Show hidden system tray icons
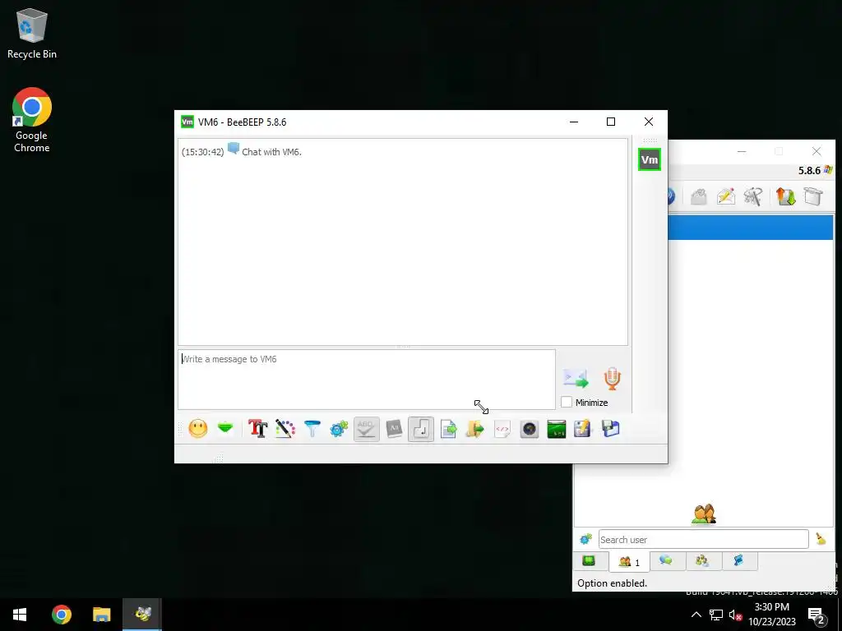Image resolution: width=842 pixels, height=631 pixels. point(696,615)
